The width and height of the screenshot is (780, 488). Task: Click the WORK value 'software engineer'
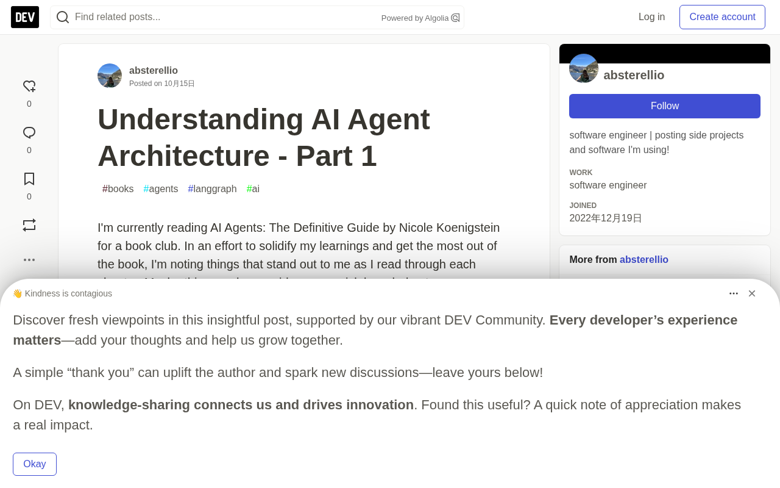tap(608, 185)
